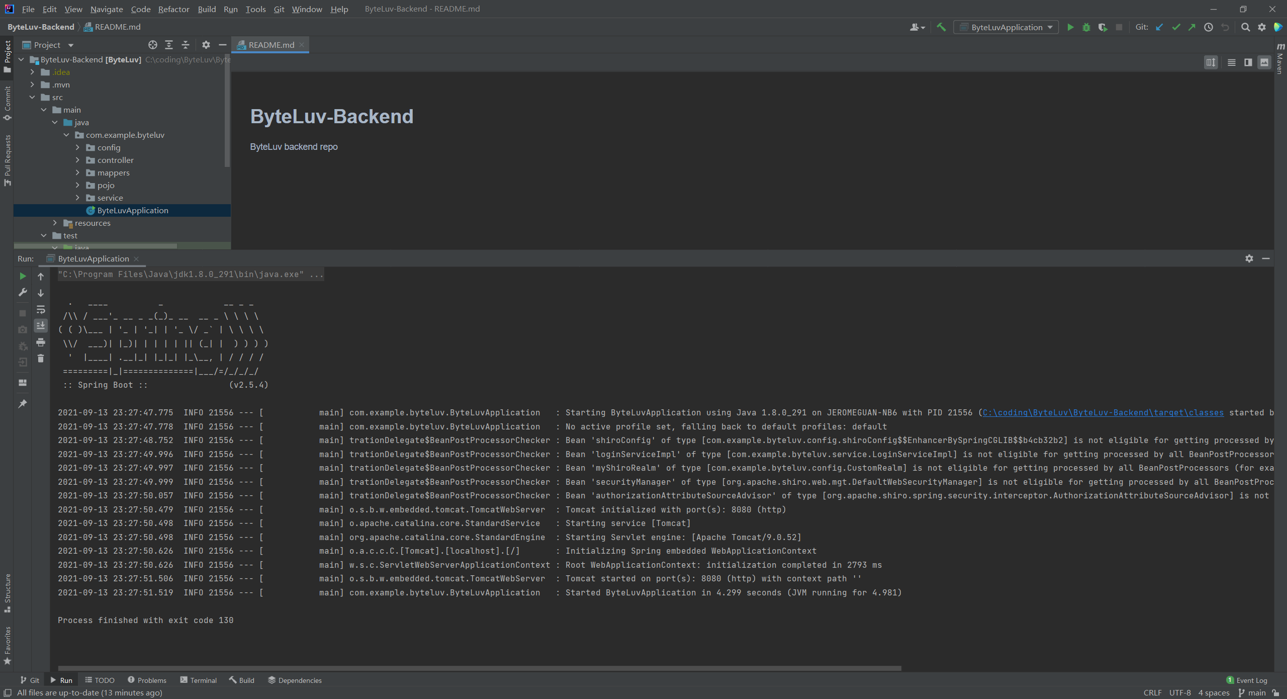Commit changes with the Git checkmark icon

1175,27
